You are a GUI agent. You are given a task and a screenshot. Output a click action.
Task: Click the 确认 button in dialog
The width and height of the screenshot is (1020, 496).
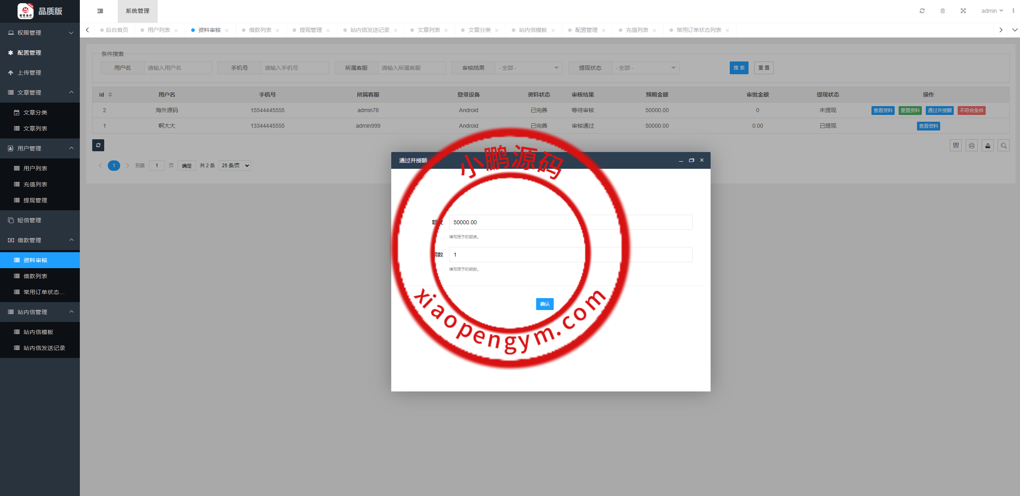(545, 304)
